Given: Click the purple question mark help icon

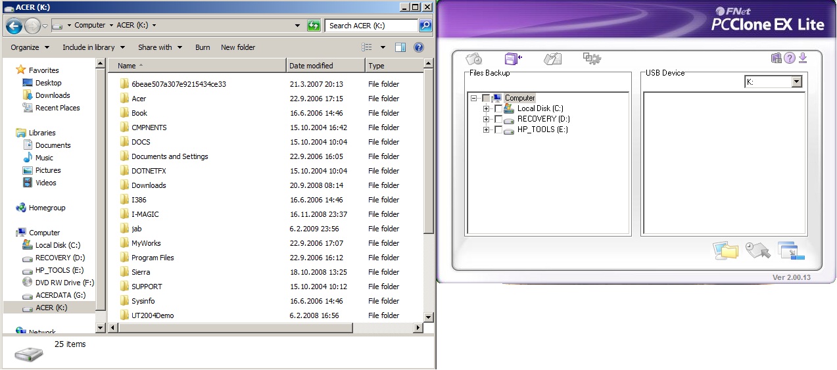Looking at the screenshot, I should click(x=790, y=58).
